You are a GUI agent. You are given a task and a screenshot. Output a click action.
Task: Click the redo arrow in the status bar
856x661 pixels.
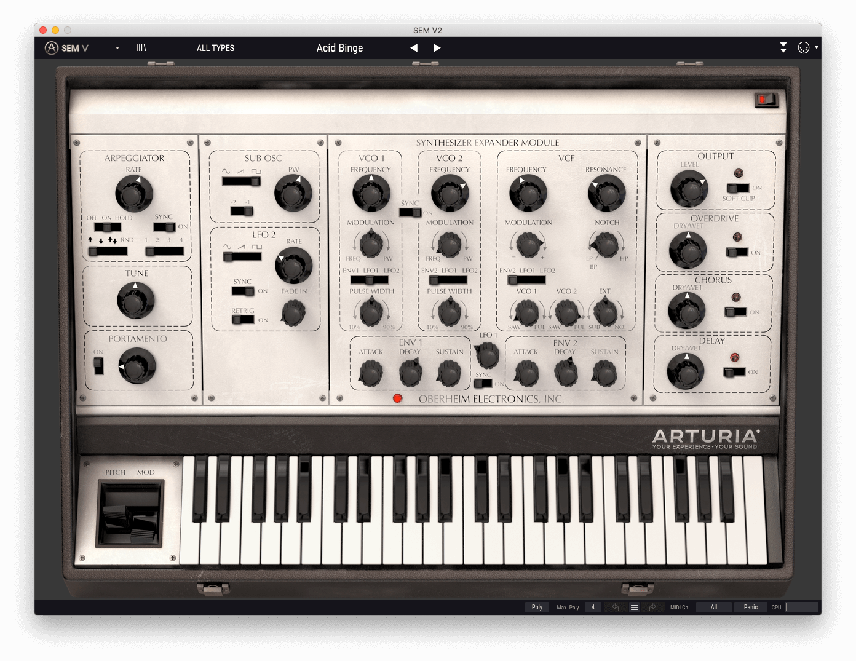click(x=652, y=607)
